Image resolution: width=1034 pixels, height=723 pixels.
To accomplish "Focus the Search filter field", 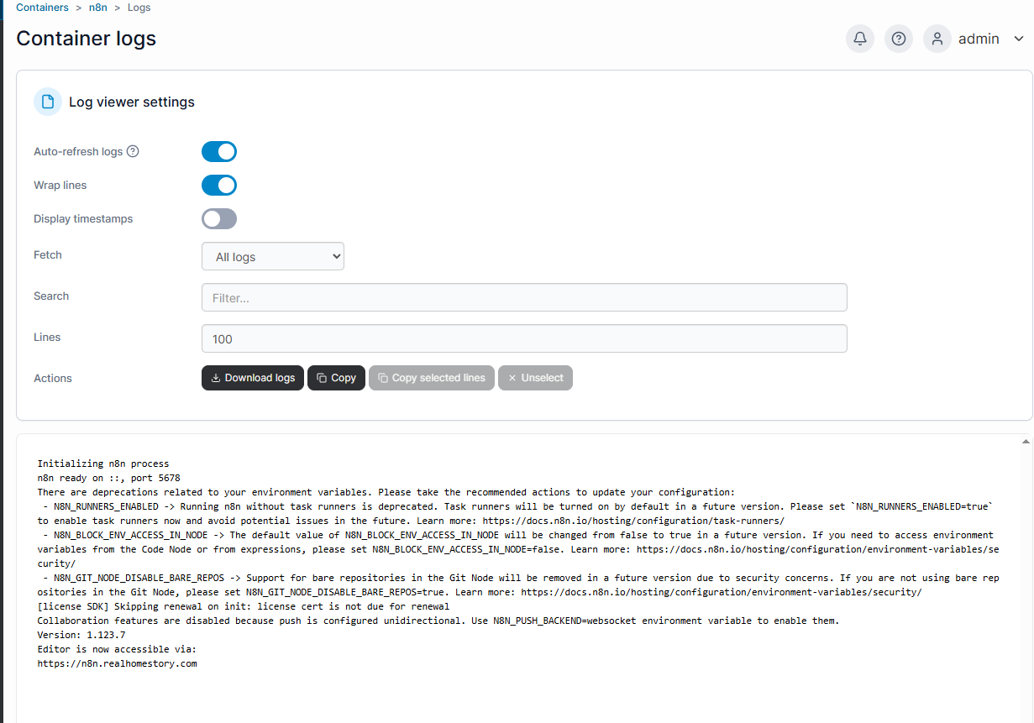I will tap(524, 297).
